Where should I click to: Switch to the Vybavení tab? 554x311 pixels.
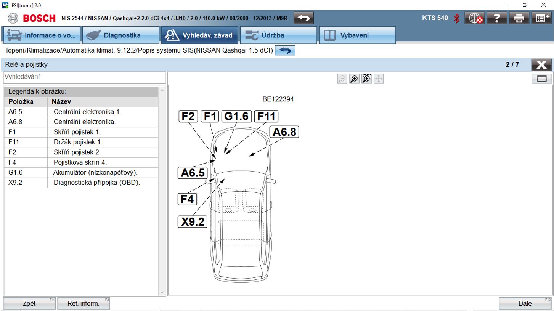pos(357,35)
